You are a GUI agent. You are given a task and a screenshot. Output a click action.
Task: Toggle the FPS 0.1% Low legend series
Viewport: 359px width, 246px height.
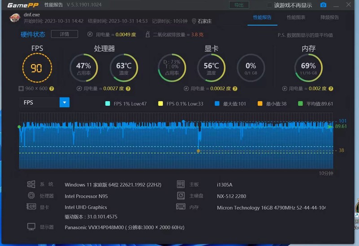[160, 104]
